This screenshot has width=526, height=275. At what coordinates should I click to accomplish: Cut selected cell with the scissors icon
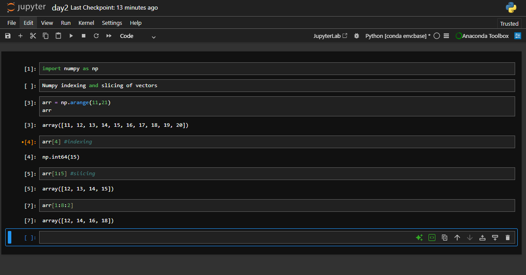[x=33, y=36]
